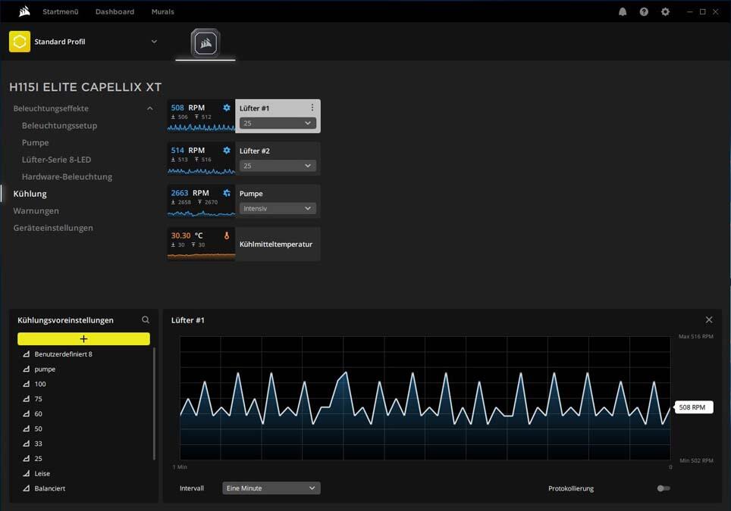
Task: Click the pump icon on the 2663 RPM tile
Action: (227, 193)
